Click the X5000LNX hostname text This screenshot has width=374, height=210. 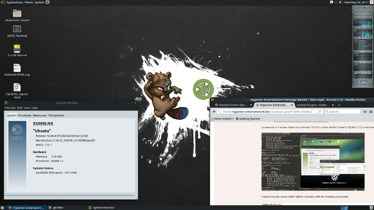[43, 123]
